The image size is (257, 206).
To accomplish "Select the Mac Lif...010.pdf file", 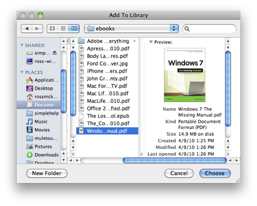I will tap(107, 94).
